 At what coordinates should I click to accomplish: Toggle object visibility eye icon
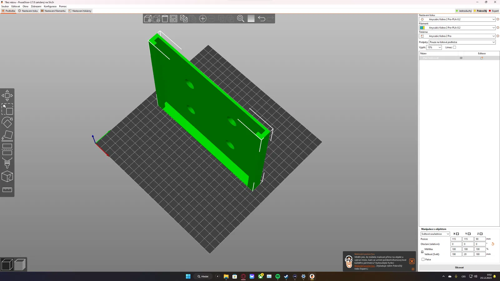[461, 58]
